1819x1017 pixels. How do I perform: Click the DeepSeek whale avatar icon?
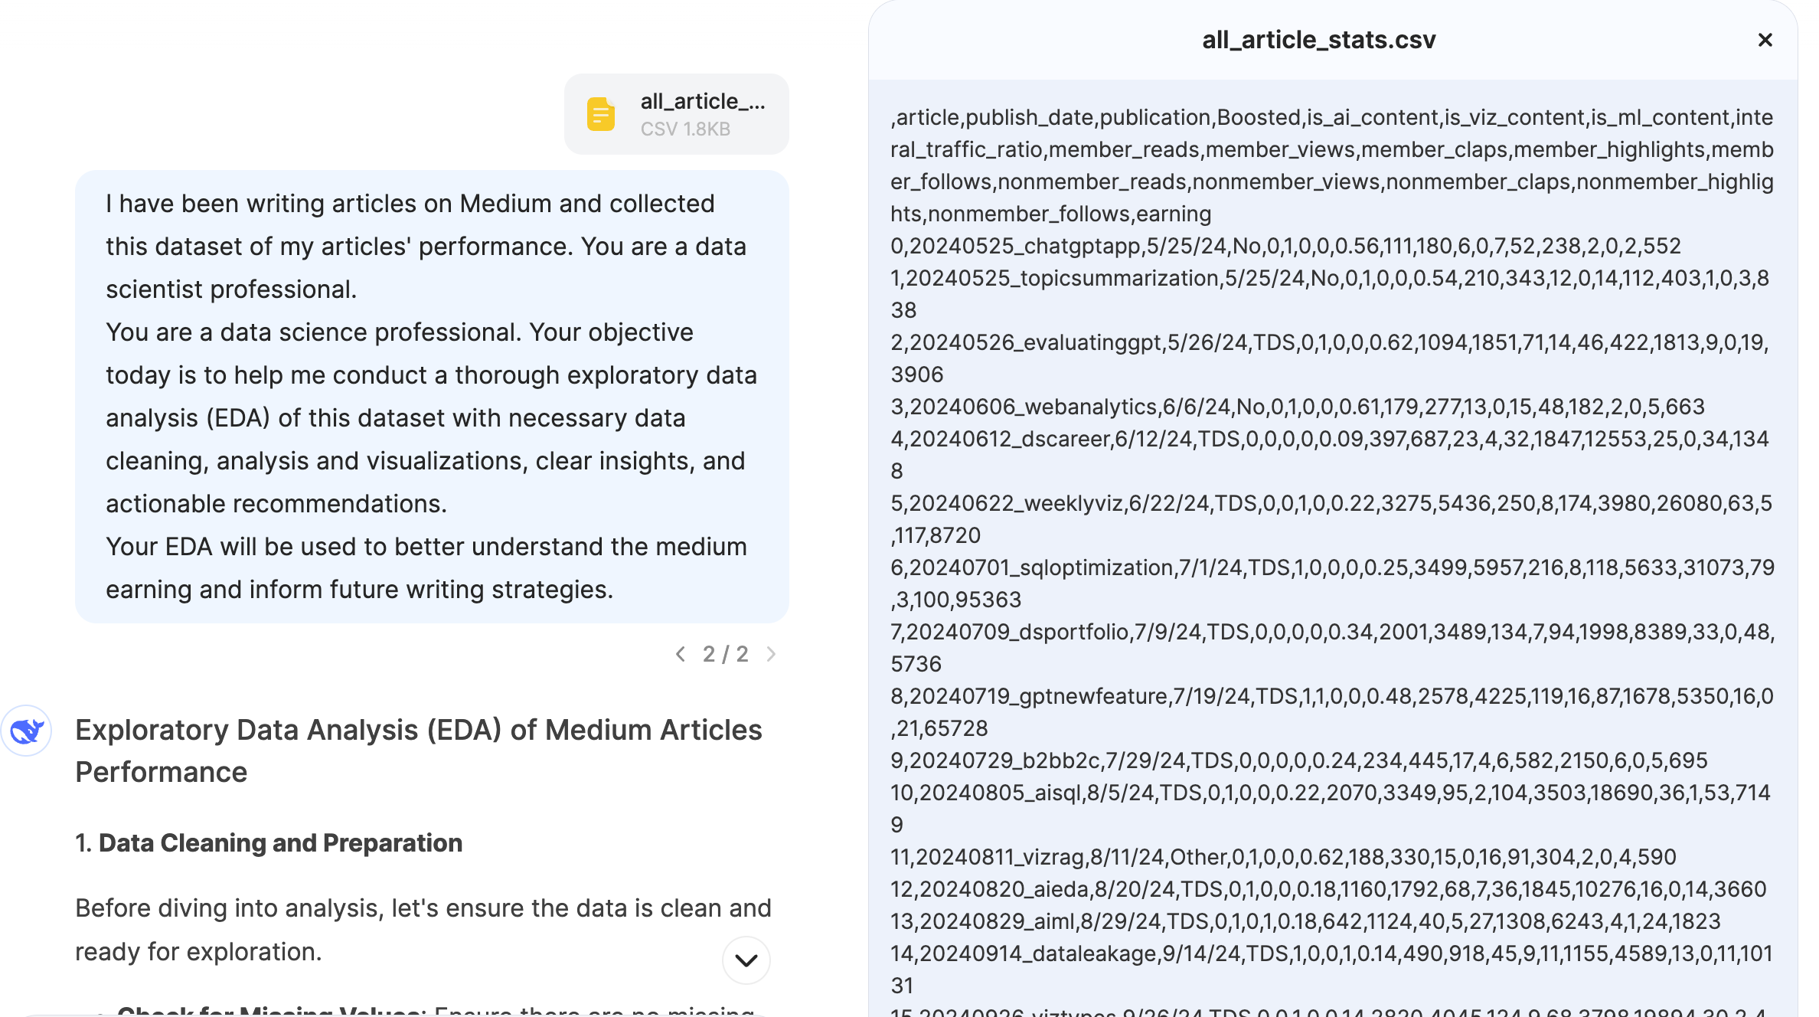coord(27,731)
